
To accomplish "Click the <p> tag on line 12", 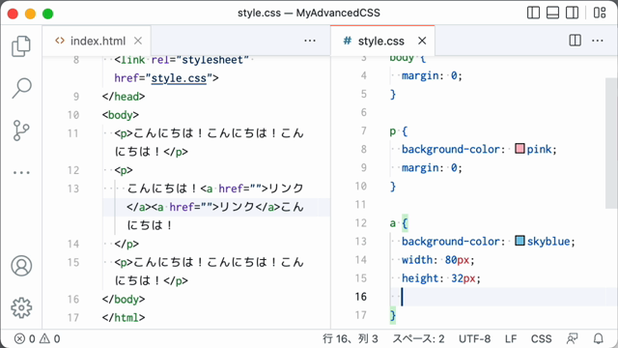I will tap(124, 170).
